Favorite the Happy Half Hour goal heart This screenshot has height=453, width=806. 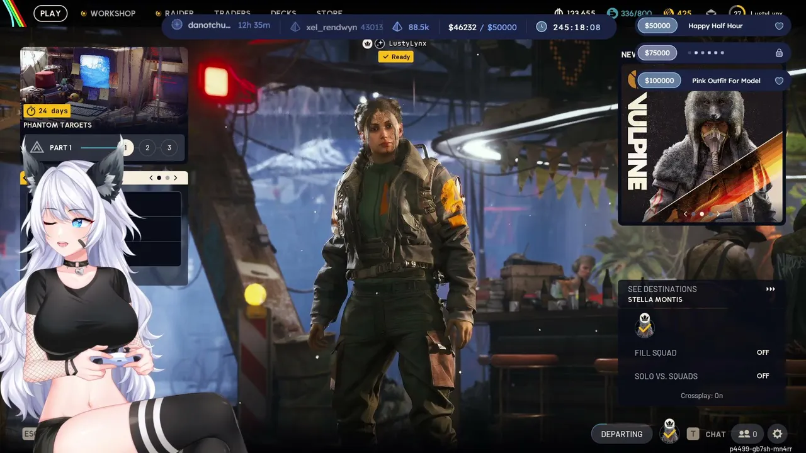click(x=779, y=26)
